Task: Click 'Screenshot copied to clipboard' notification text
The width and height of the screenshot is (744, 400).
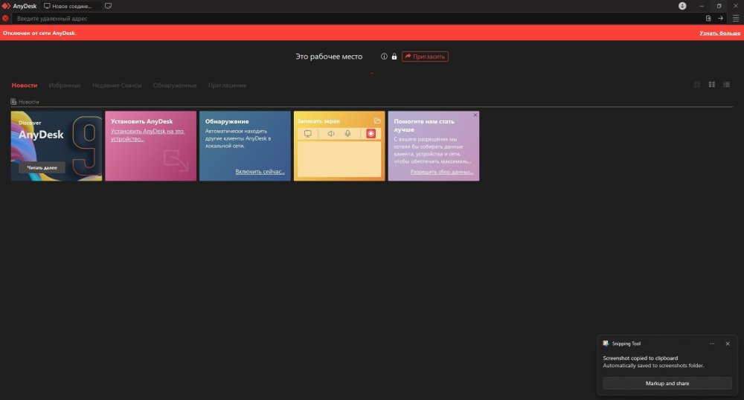Action: click(x=640, y=358)
